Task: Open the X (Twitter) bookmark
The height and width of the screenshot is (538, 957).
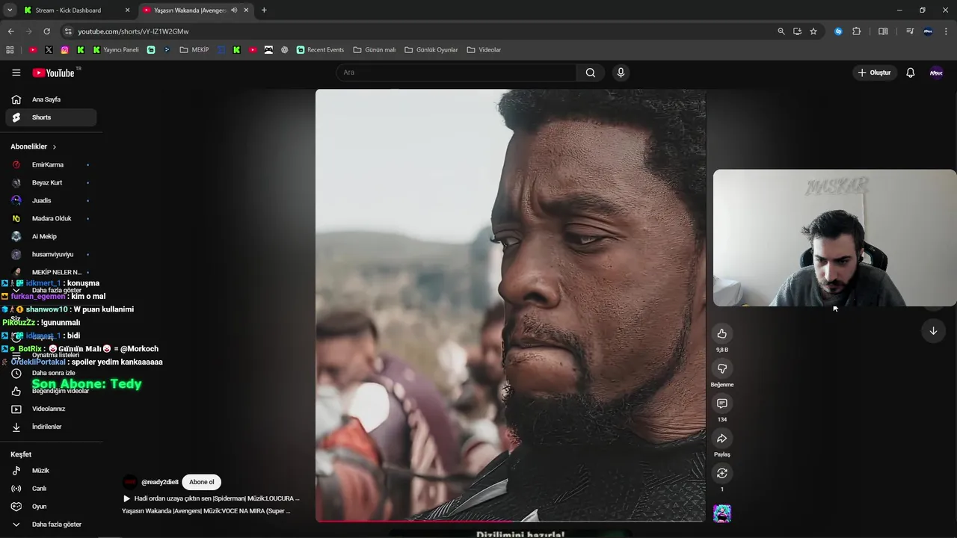Action: click(x=49, y=50)
